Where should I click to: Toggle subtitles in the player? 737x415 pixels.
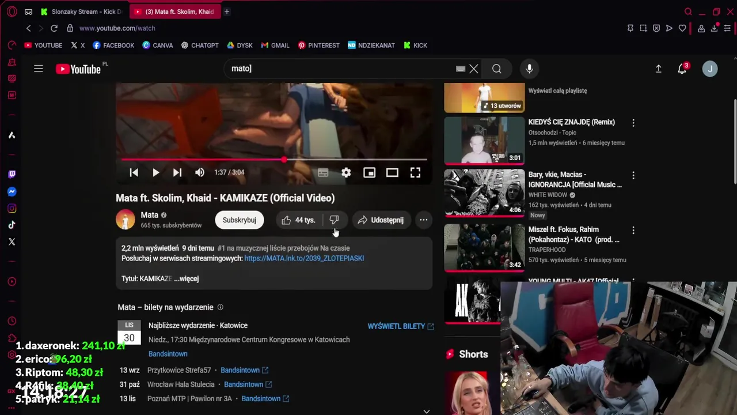coord(323,173)
